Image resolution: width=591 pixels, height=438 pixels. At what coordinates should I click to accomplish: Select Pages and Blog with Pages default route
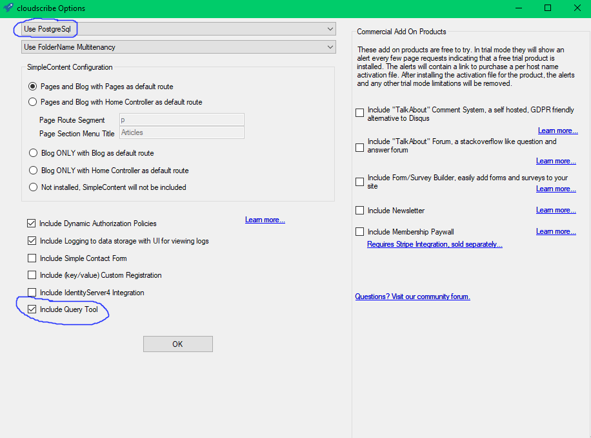34,87
